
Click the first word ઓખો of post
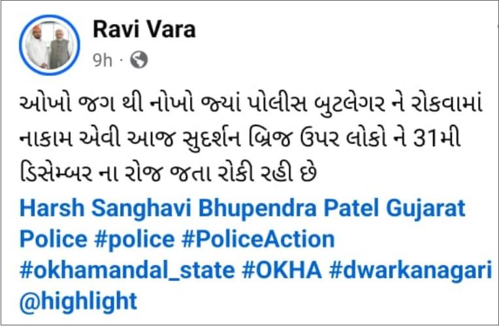click(45, 105)
